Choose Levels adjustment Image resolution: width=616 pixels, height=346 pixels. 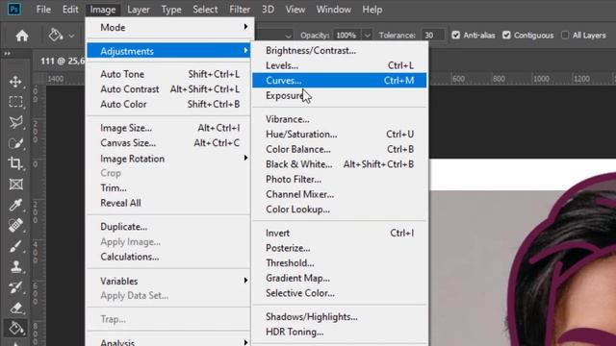340,65
